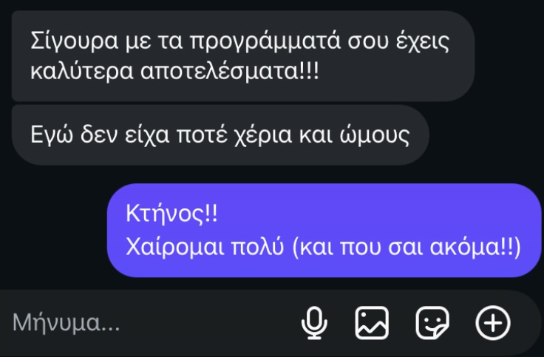The height and width of the screenshot is (357, 544).
Task: Click empty composer area beside Μήνυμα... placeholder
Action: 208,323
